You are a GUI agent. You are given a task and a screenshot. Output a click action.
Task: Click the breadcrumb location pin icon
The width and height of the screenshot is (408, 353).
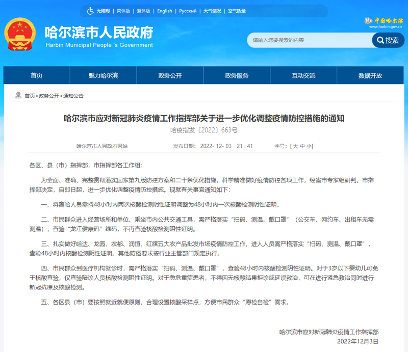19,95
